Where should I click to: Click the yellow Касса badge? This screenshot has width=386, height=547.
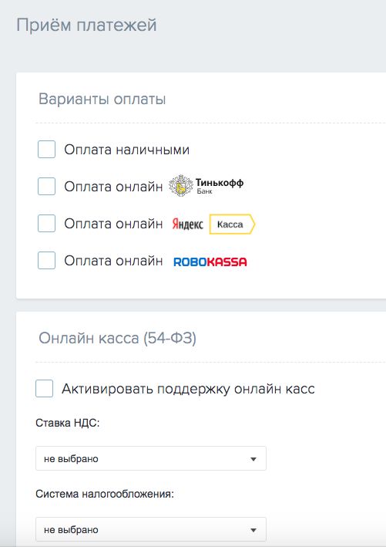(232, 224)
